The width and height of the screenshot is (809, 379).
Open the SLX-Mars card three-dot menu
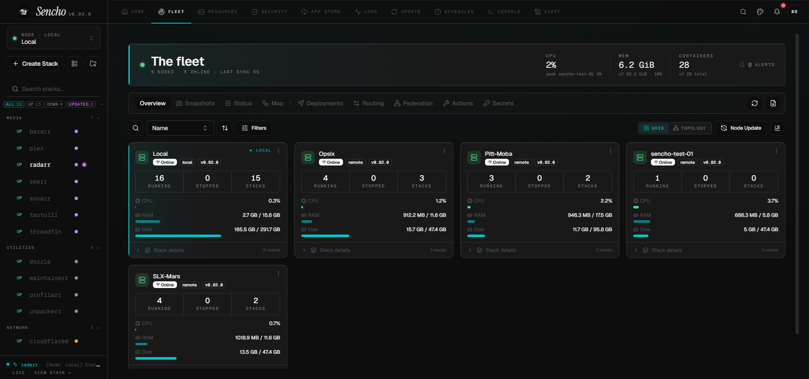point(279,274)
